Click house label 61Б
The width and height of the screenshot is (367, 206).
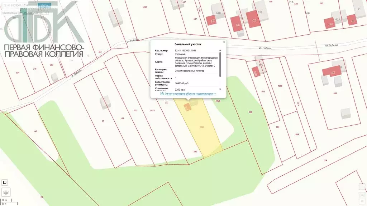[260, 12]
